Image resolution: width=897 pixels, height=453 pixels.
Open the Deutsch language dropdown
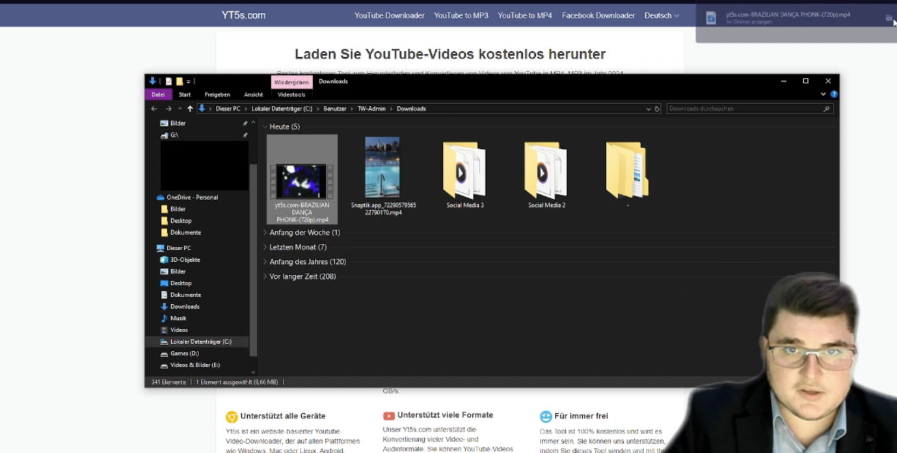pos(662,16)
